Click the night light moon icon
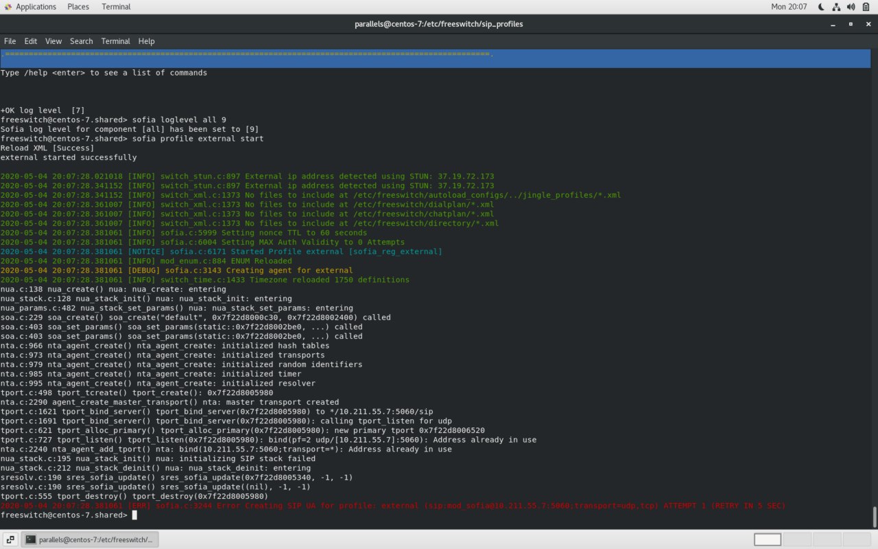 click(822, 7)
